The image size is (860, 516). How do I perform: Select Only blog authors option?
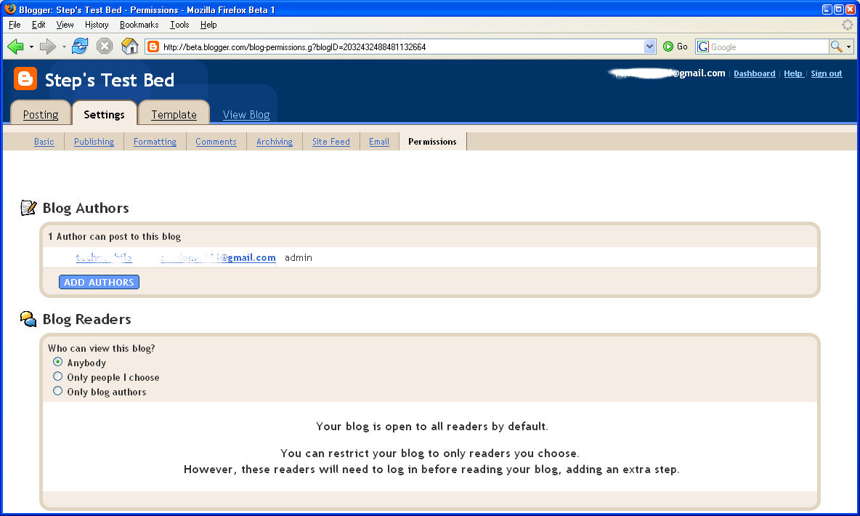tap(57, 391)
